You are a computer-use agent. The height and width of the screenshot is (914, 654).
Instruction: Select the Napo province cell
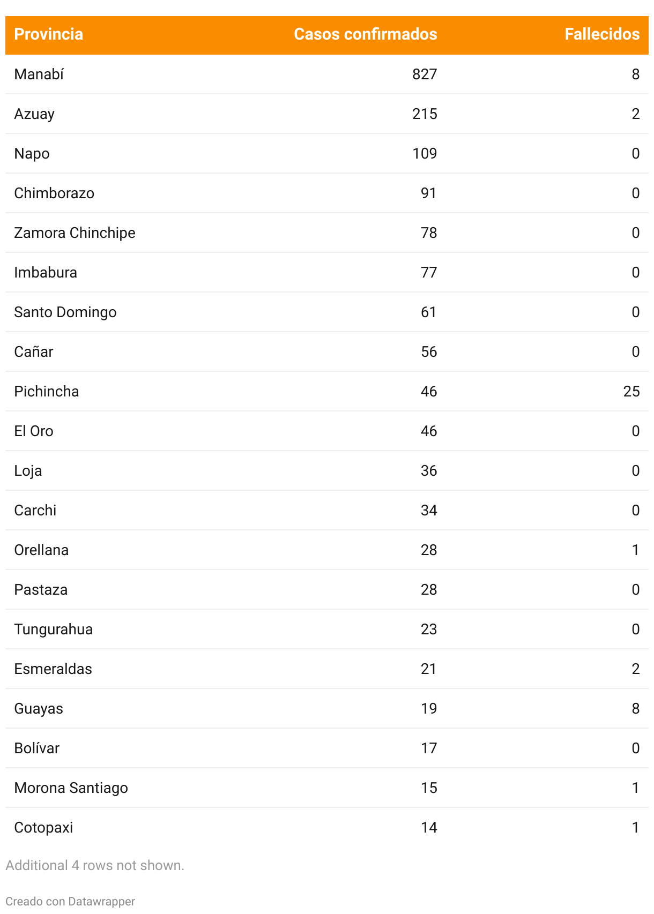click(32, 153)
